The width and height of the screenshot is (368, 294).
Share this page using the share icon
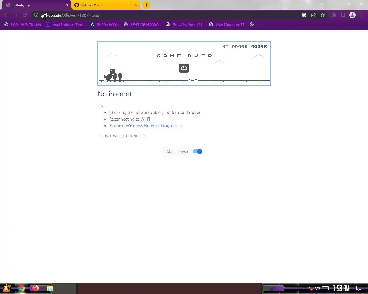coord(313,15)
